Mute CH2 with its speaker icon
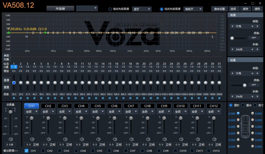Image resolution: width=265 pixels, height=154 pixels. [49, 139]
